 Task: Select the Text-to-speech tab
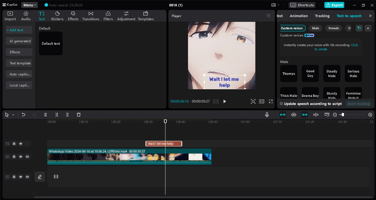[349, 16]
